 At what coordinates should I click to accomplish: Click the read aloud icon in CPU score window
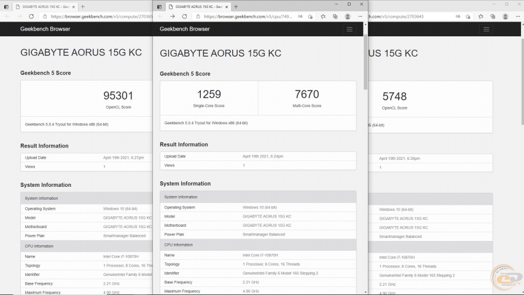coord(300,17)
